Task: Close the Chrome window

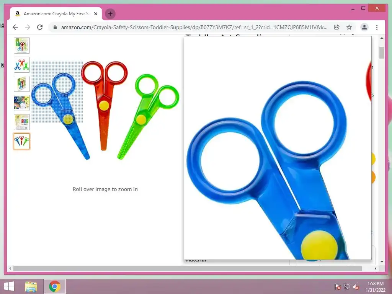Action: click(x=377, y=8)
